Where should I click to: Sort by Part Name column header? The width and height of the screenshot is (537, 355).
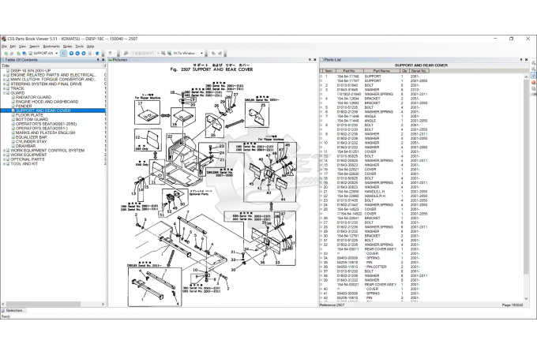[381, 71]
